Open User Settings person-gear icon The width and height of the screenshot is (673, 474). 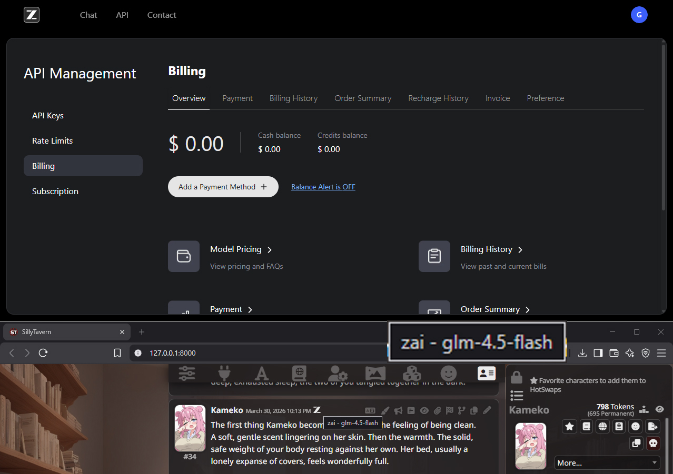pos(337,374)
